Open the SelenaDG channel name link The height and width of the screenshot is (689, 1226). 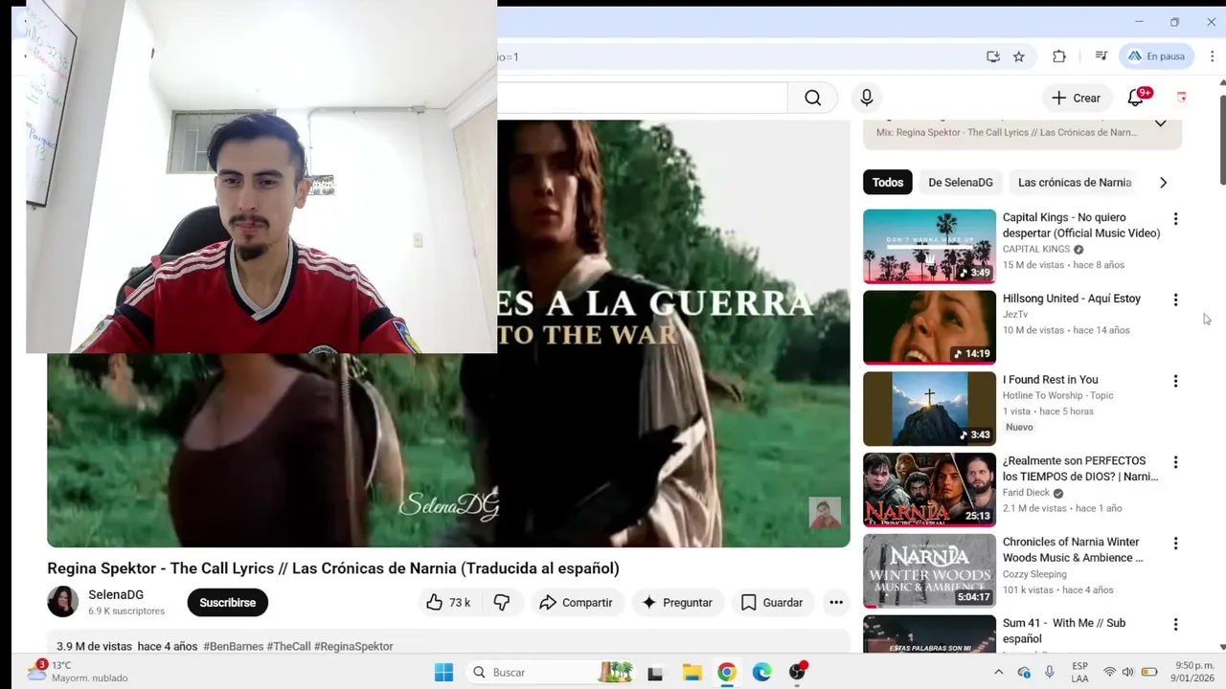pyautogui.click(x=116, y=594)
